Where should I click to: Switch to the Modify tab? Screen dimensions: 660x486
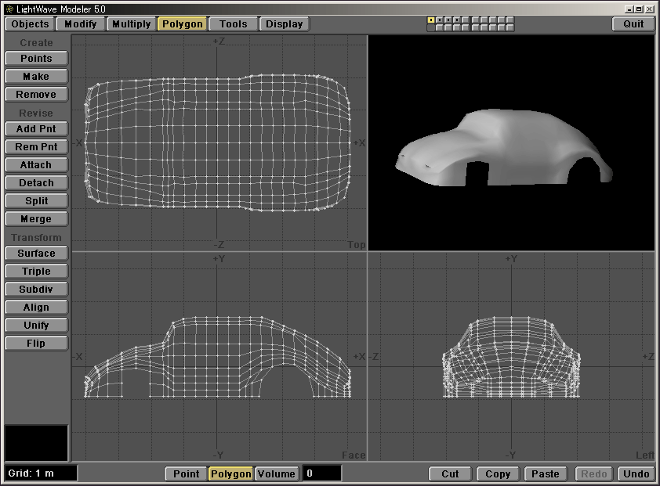(x=80, y=23)
